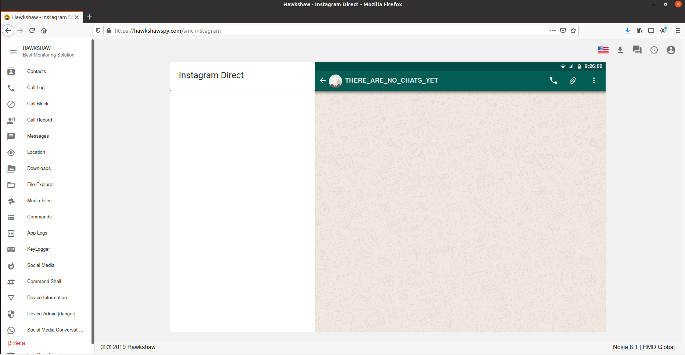Viewport: 685px width, 355px height.
Task: Click the sidebar vertical scrollbar
Action: click(93, 192)
